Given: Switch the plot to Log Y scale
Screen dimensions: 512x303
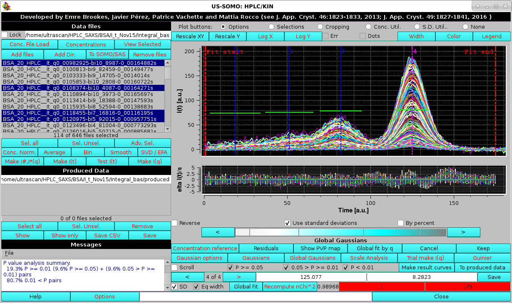Looking at the screenshot, I should (x=303, y=36).
